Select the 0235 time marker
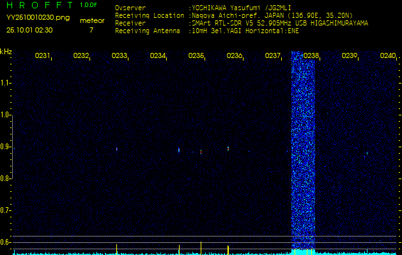Image resolution: width=402 pixels, height=255 pixels. [x=196, y=56]
